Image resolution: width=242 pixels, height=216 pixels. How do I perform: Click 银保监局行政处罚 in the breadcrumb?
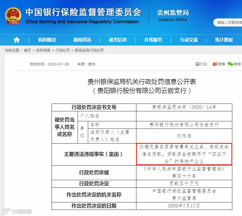point(89,50)
